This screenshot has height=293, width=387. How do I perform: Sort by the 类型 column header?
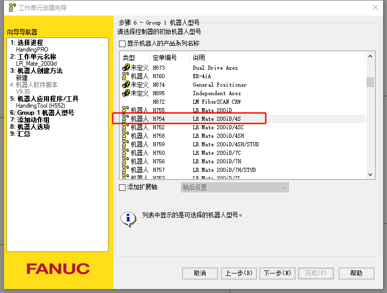pos(135,58)
